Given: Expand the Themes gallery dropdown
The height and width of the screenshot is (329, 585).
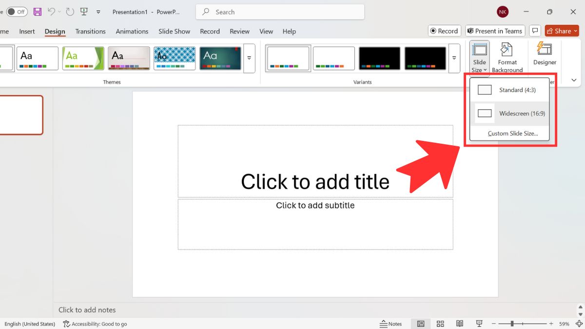Looking at the screenshot, I should [x=249, y=58].
